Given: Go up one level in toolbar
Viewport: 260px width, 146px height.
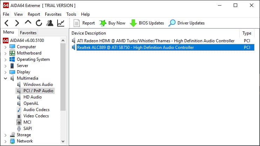Looking at the screenshot, I should click(x=28, y=22).
